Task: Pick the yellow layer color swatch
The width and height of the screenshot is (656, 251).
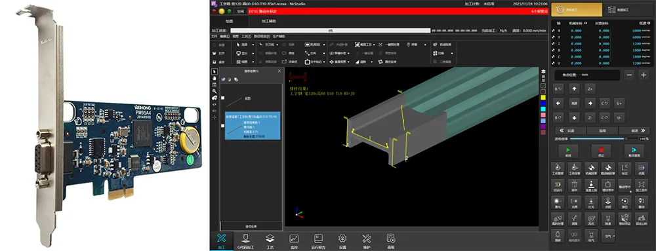Action: click(x=543, y=97)
